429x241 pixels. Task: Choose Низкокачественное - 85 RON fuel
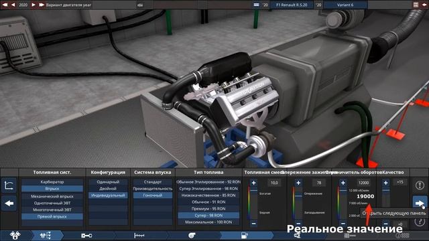coord(208,195)
